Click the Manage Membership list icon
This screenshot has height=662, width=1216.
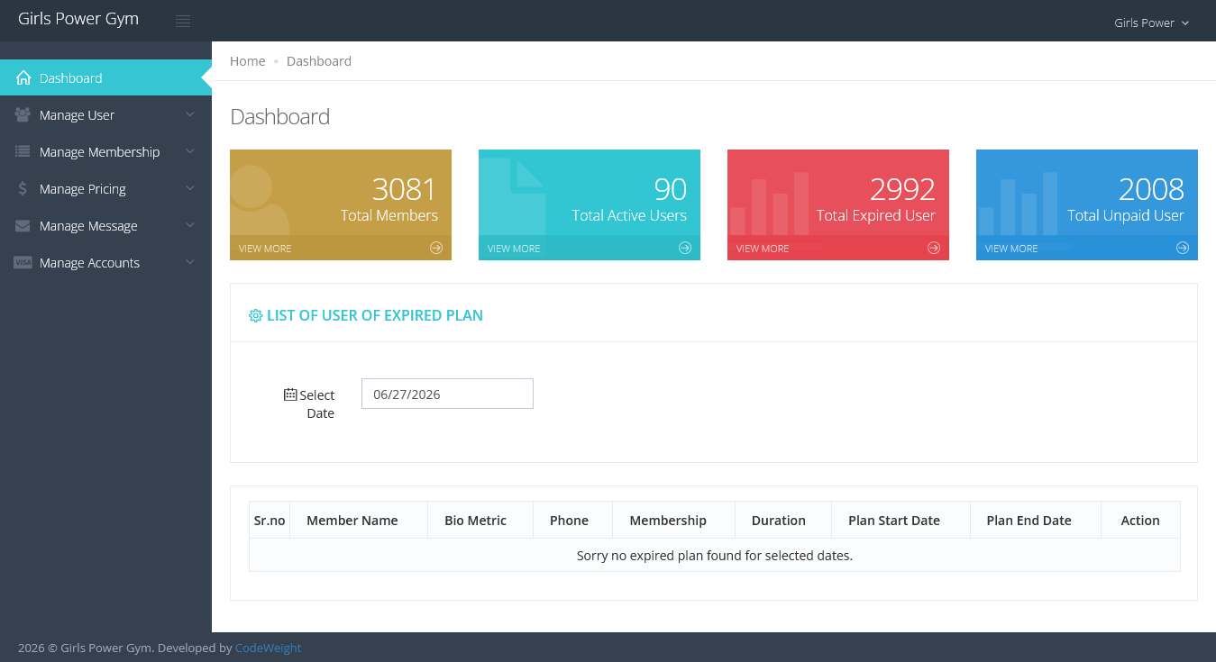click(x=23, y=152)
